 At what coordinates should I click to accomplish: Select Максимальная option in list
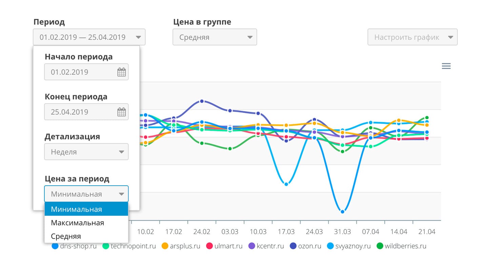coord(86,223)
